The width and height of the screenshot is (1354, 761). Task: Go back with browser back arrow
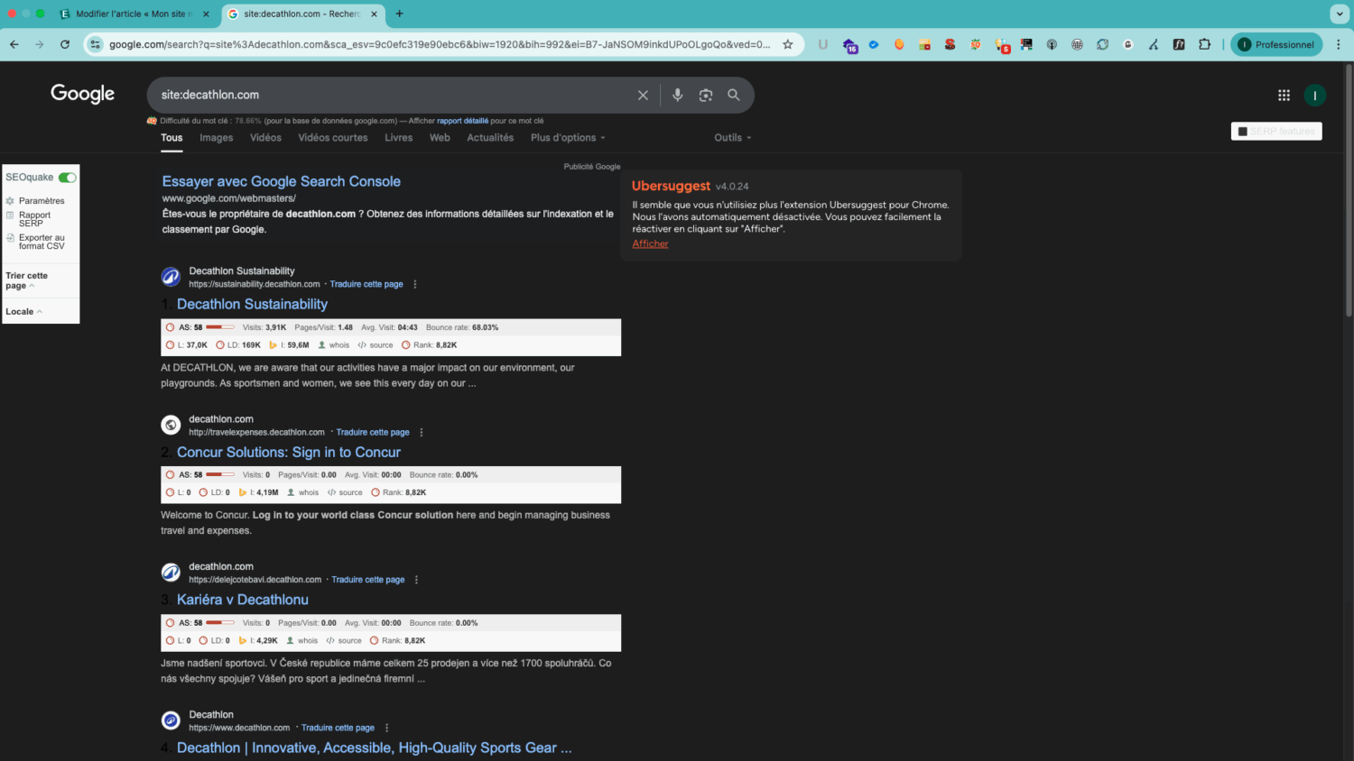[x=14, y=44]
